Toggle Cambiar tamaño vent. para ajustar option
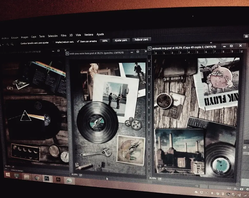 pyautogui.click(x=34, y=43)
